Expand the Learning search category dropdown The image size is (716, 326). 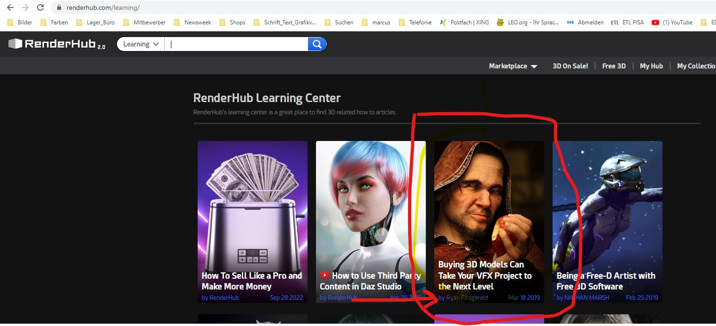pos(141,44)
